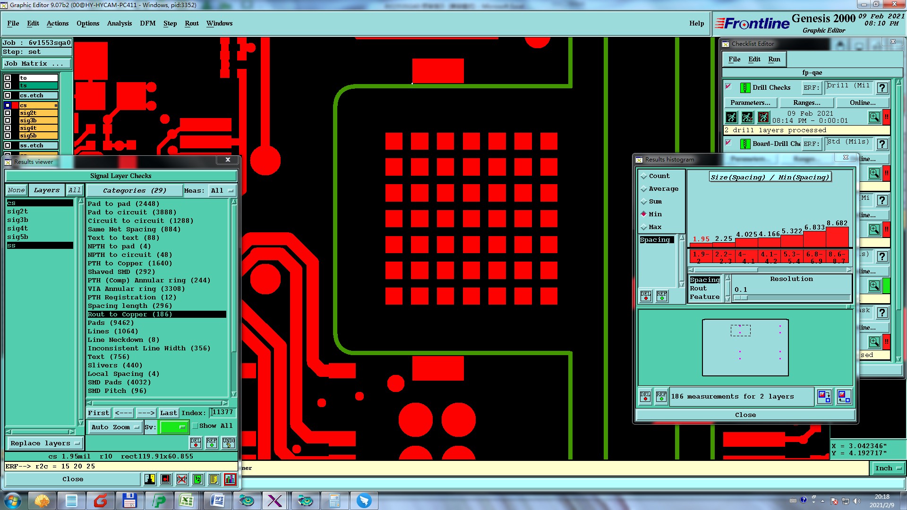Screen dimensions: 907x510
Task: Open the results histogram icon
Action: coord(230,479)
